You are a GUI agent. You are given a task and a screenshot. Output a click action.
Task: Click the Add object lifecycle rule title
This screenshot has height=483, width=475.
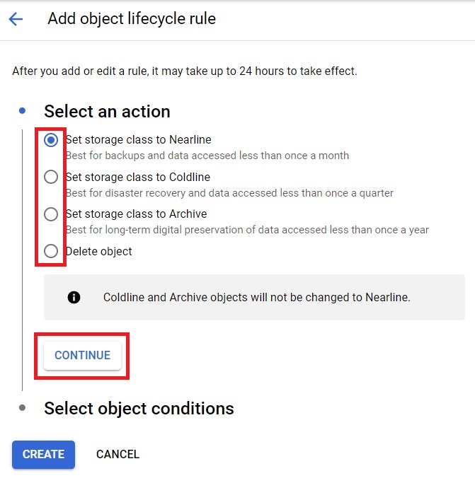(132, 19)
